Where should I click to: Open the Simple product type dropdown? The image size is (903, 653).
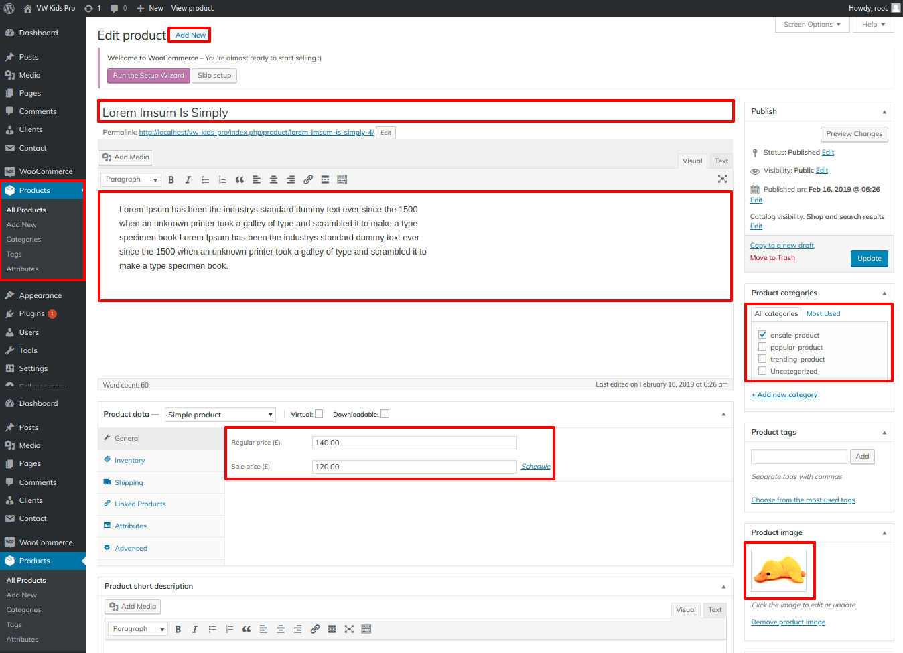[x=220, y=415]
